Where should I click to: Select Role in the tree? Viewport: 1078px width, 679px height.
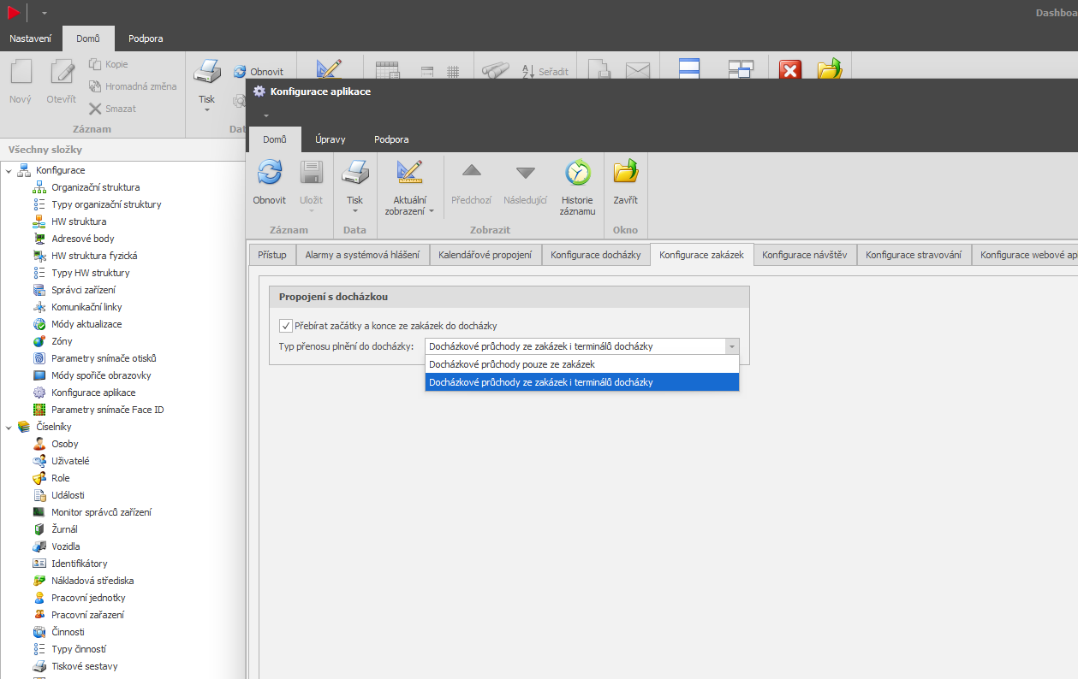tap(60, 478)
